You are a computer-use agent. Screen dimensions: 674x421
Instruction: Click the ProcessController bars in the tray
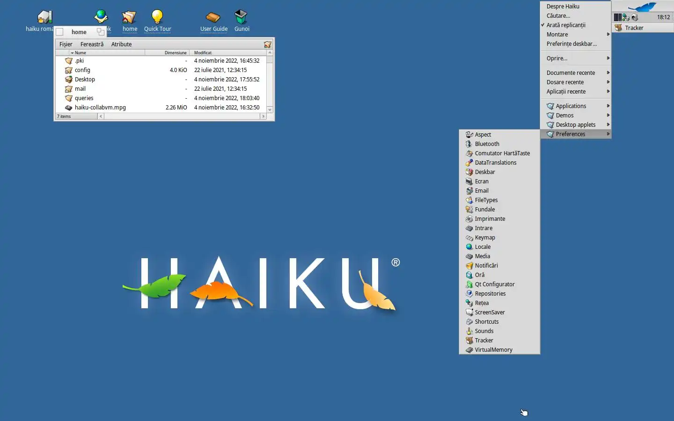[618, 17]
